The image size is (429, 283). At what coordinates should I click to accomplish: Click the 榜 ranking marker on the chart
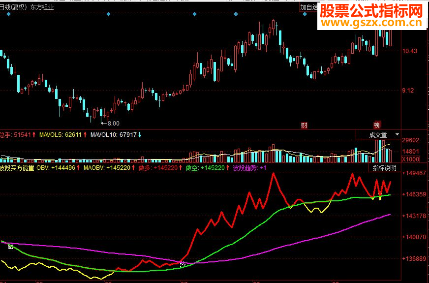point(377,126)
